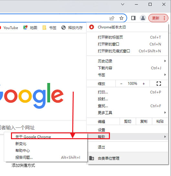
Task: Select 新变化 in help submenu
Action: pyautogui.click(x=46, y=144)
